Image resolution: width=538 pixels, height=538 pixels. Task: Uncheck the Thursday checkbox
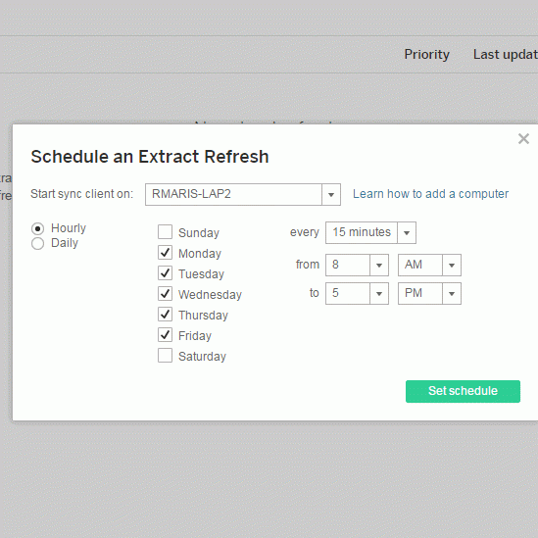[x=165, y=315]
